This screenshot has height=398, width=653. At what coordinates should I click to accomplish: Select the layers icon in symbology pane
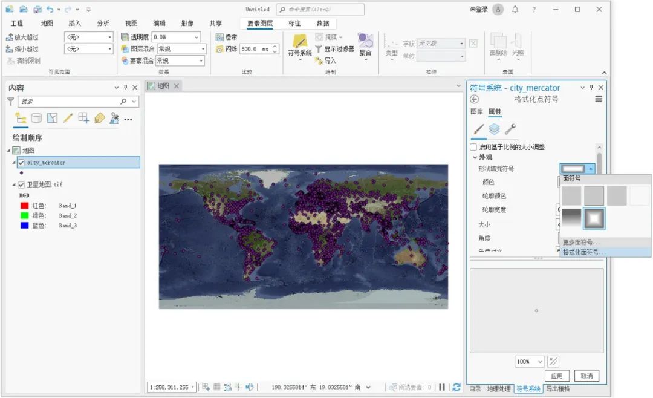(x=493, y=128)
